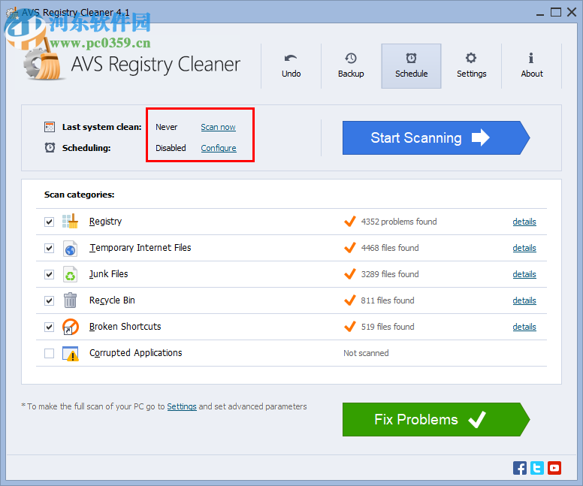The height and width of the screenshot is (486, 583).
Task: Open details for Registry problems
Action: pyautogui.click(x=524, y=222)
